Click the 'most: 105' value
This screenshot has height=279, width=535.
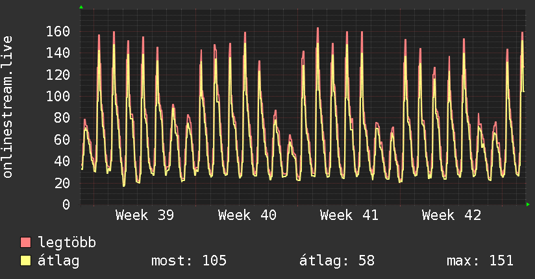click(x=189, y=261)
